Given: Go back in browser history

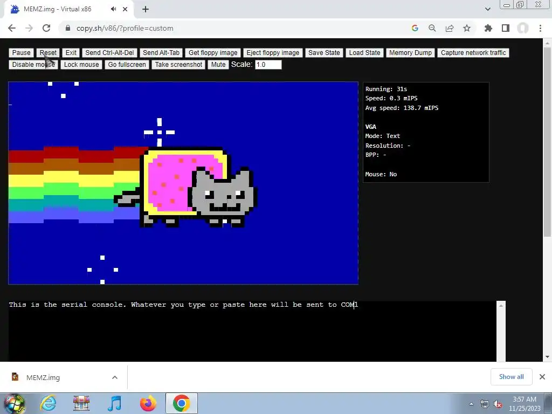Looking at the screenshot, I should point(12,28).
